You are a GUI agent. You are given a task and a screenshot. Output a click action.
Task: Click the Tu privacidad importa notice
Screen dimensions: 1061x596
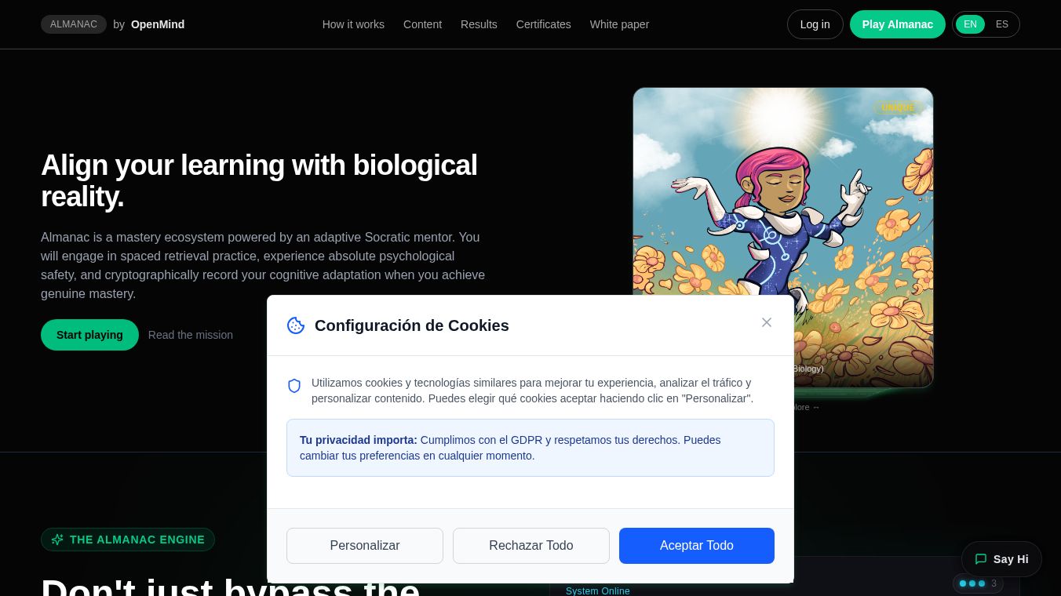[x=530, y=448]
